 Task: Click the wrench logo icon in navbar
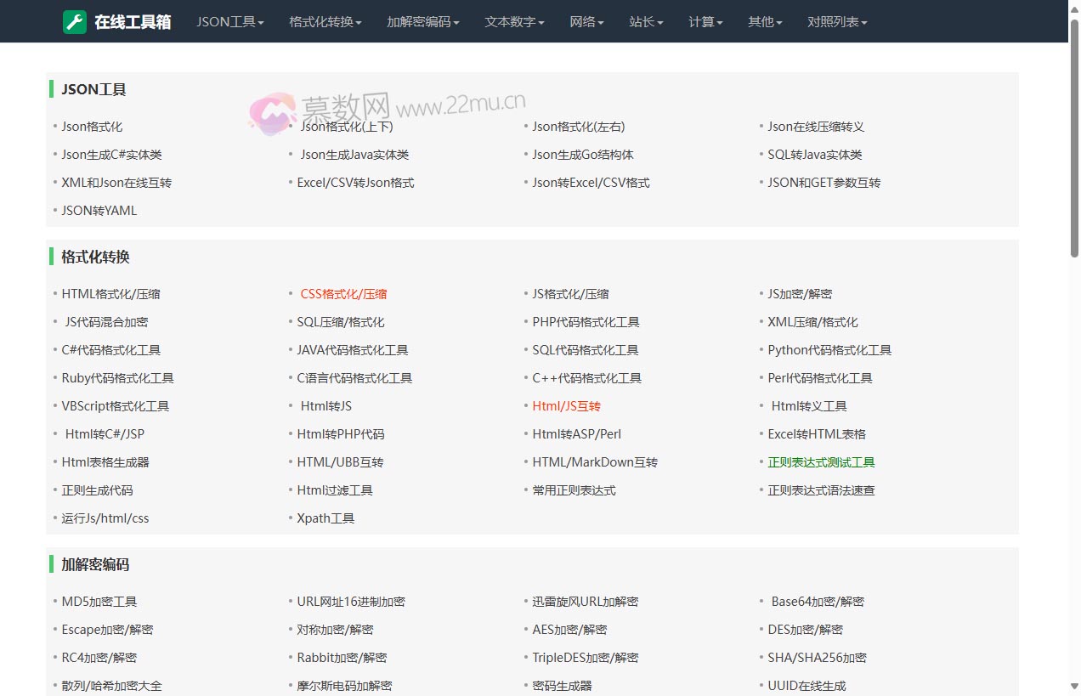tap(72, 21)
